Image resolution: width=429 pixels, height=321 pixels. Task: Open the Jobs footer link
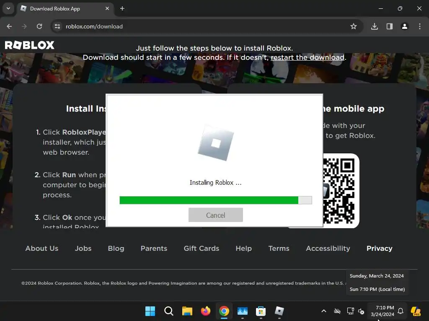(x=83, y=248)
